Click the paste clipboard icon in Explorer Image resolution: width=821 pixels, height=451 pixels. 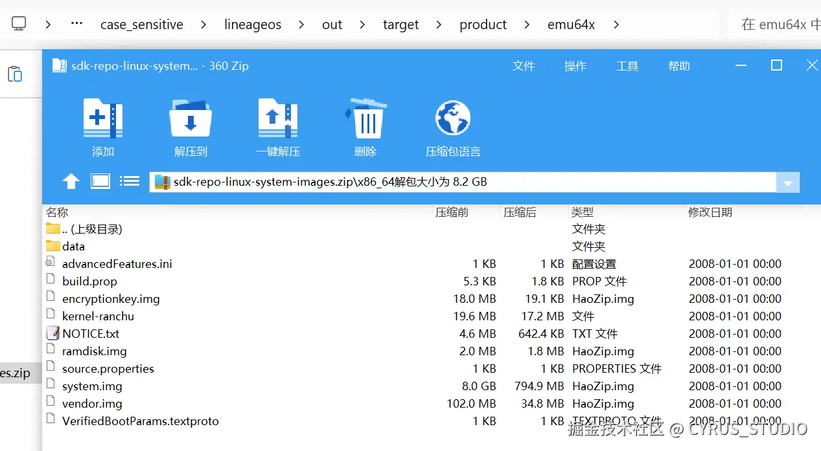[15, 74]
